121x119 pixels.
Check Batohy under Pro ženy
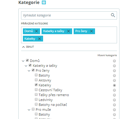coord(36,75)
